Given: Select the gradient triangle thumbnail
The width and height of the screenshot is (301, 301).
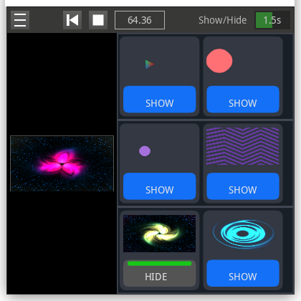Looking at the screenshot, I should (150, 64).
